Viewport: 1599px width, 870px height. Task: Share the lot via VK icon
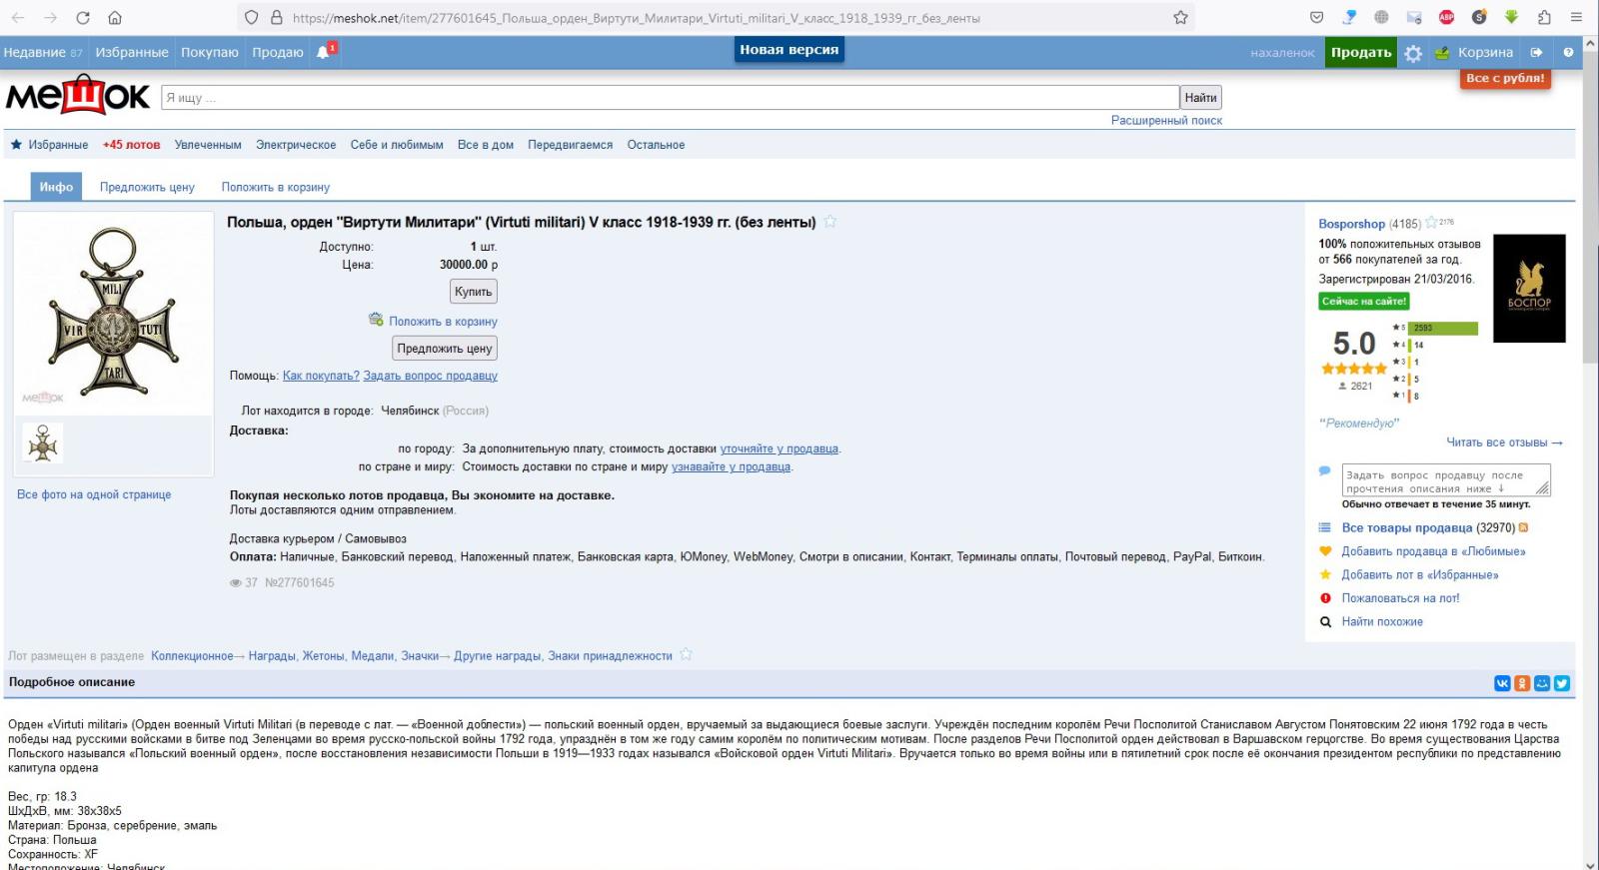[x=1501, y=683]
